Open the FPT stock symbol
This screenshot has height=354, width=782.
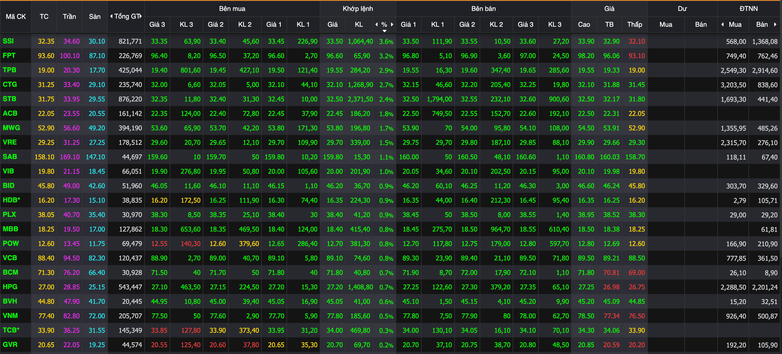[x=9, y=56]
